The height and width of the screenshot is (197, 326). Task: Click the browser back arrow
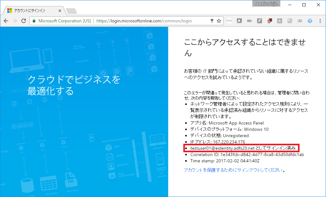point(6,21)
